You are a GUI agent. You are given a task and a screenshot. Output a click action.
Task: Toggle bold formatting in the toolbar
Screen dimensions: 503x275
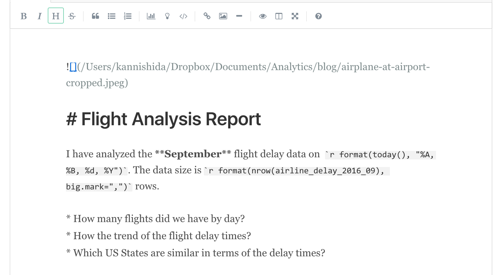click(x=24, y=16)
